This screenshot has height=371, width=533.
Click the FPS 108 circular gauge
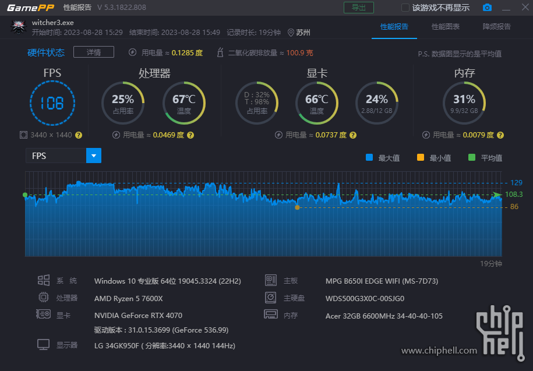tap(52, 103)
